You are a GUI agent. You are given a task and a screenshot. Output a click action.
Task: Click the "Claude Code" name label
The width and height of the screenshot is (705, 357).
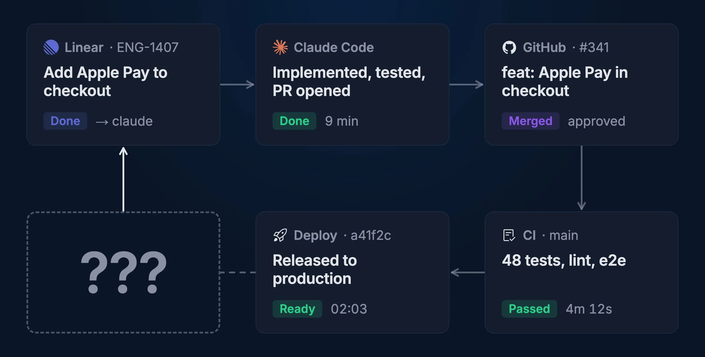point(334,47)
